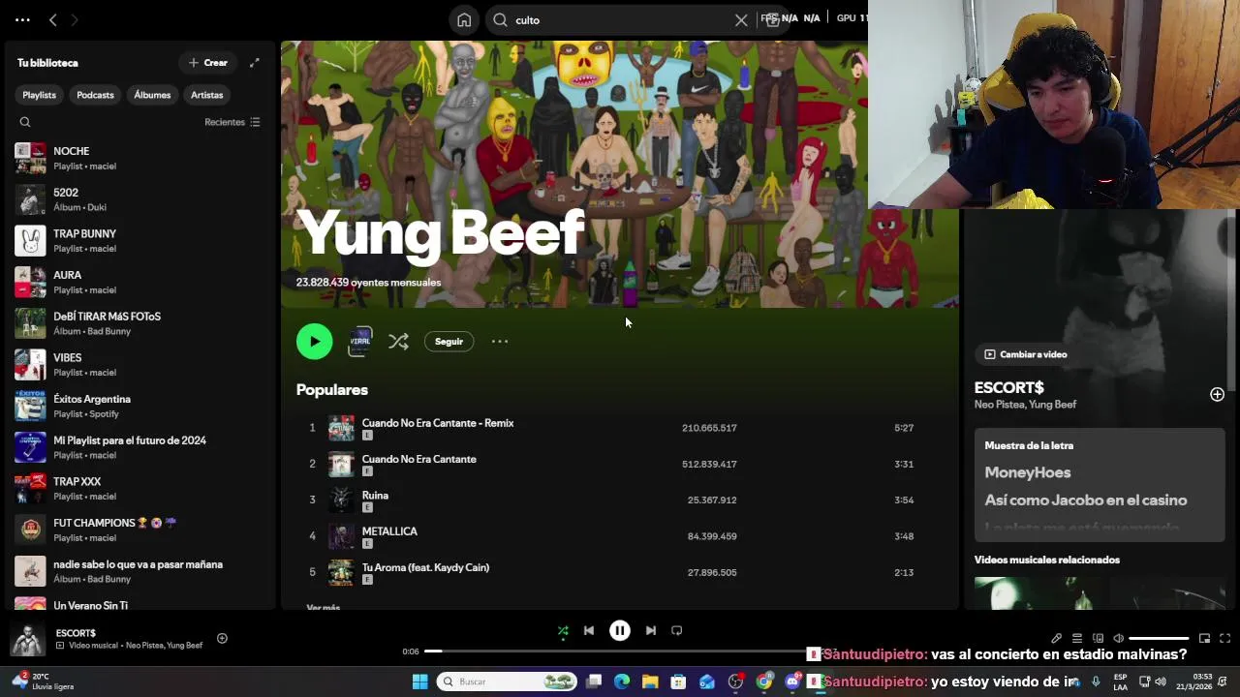Open the TRAP XXX playlist
Image resolution: width=1240 pixels, height=697 pixels.
[140, 488]
